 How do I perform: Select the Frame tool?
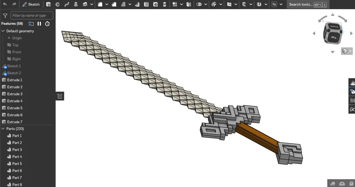click(244, 4)
